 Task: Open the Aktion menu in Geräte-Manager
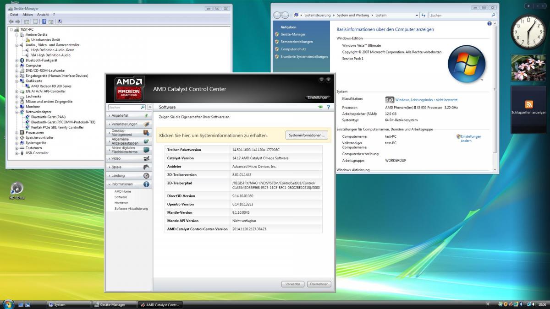click(x=27, y=14)
